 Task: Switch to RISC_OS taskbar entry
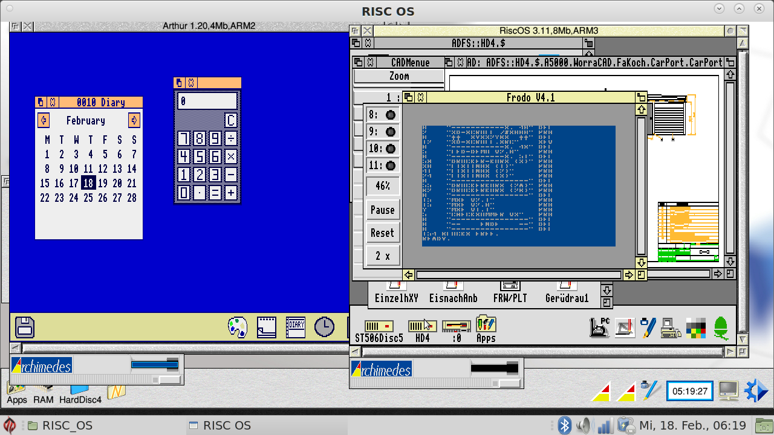pyautogui.click(x=60, y=425)
